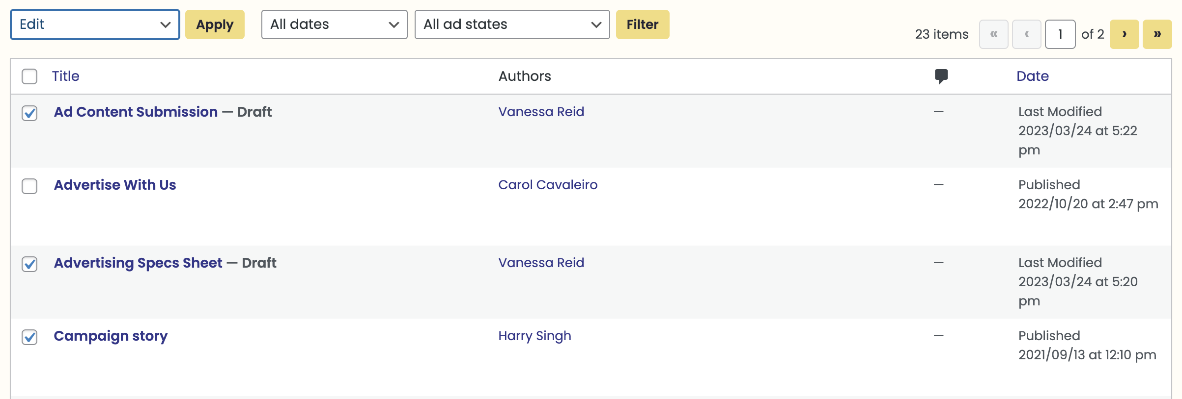Go to the next page arrow
1182x399 pixels.
[x=1124, y=34]
